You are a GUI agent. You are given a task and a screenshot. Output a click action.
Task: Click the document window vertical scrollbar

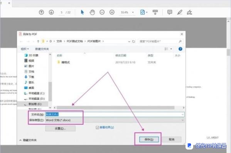(x=229, y=52)
